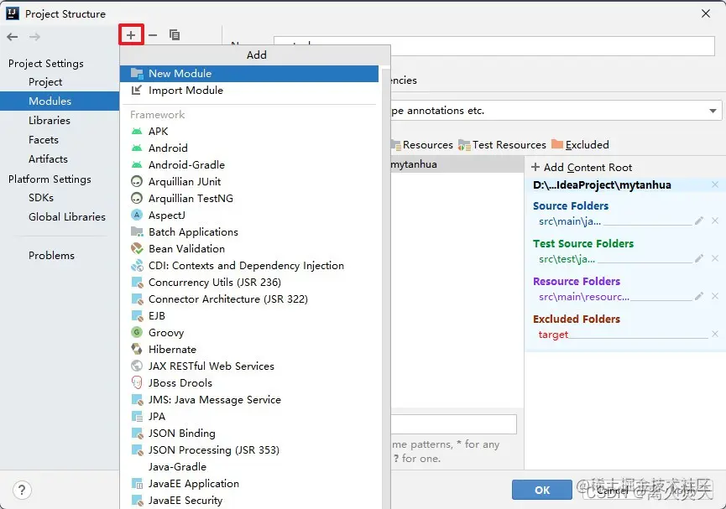Screen dimensions: 726x509
Task: Mark as Test Resources button
Action: tap(503, 145)
